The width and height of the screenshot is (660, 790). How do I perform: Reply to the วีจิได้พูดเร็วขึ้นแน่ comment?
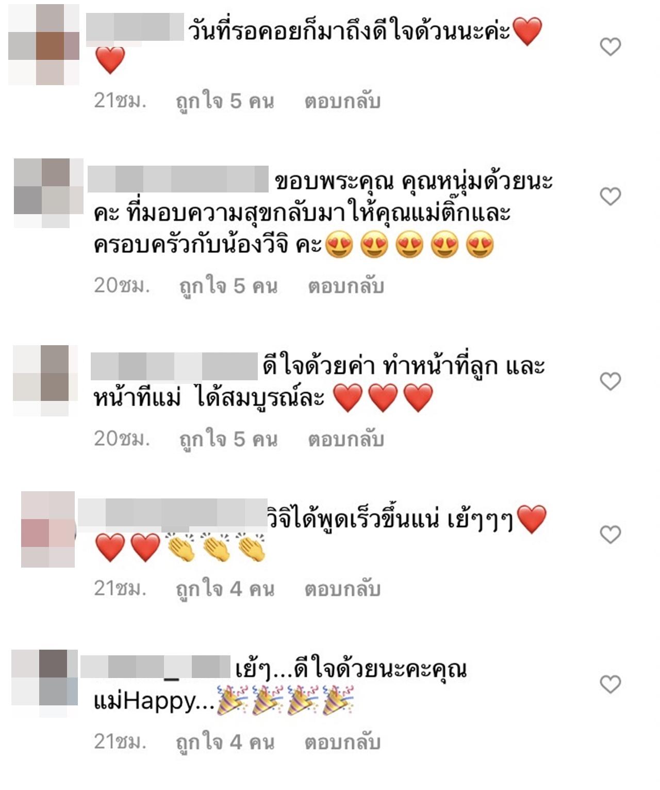342,589
